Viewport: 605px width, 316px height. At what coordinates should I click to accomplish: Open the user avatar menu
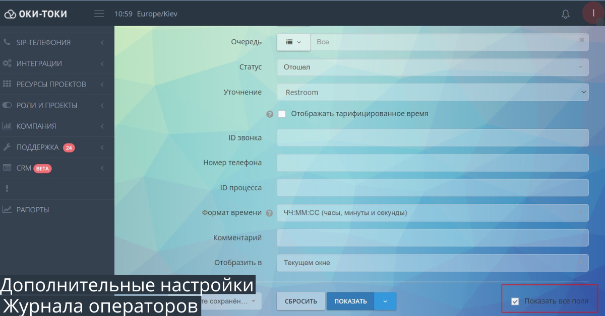tap(593, 14)
